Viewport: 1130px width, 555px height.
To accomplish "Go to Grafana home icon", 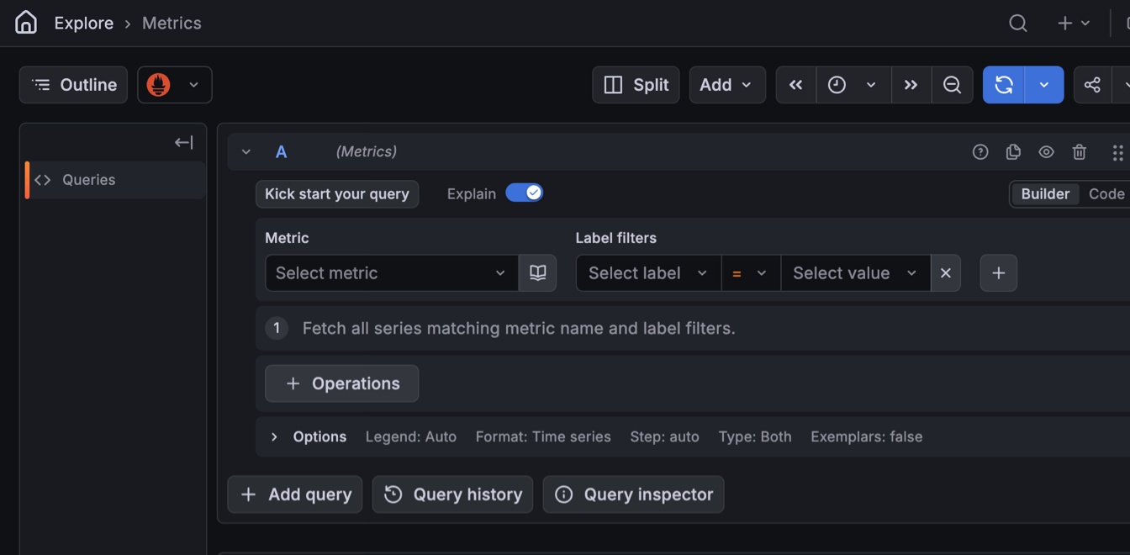I will pyautogui.click(x=26, y=23).
